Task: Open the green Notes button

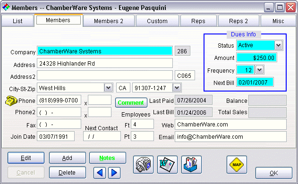Action: pyautogui.click(x=107, y=158)
